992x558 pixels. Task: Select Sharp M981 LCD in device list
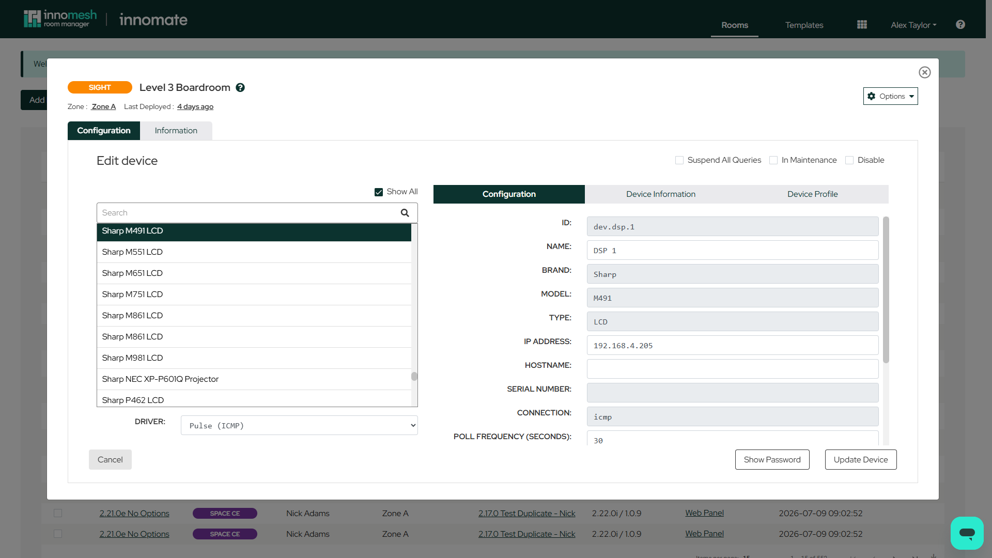[x=254, y=358]
